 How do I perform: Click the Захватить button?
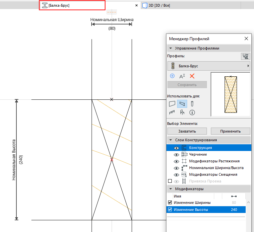187,131
